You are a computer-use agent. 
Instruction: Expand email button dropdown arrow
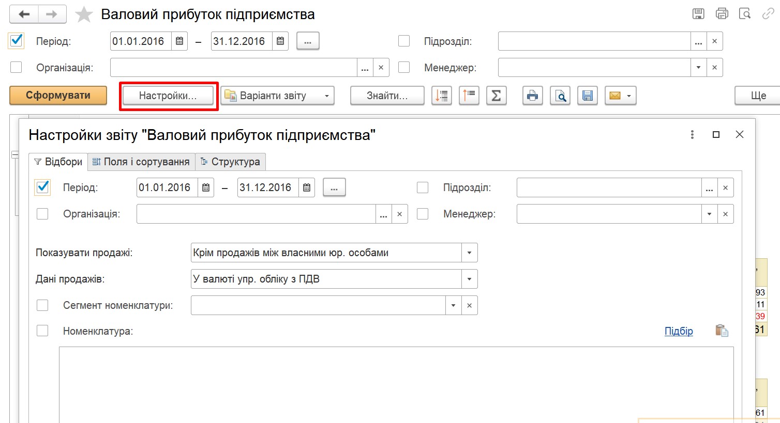pyautogui.click(x=629, y=96)
